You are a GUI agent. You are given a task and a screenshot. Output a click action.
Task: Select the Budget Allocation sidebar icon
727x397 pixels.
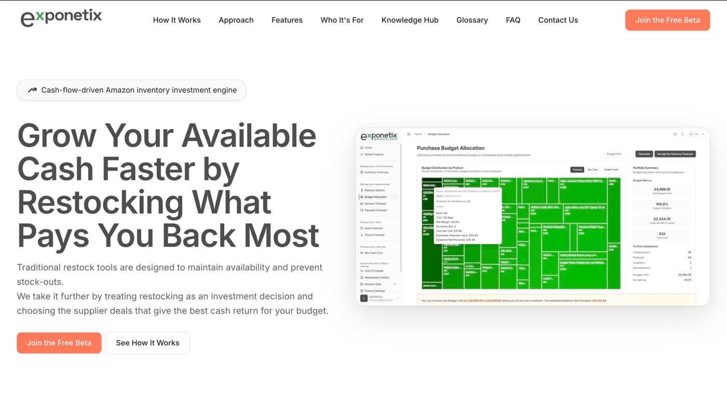click(x=361, y=197)
